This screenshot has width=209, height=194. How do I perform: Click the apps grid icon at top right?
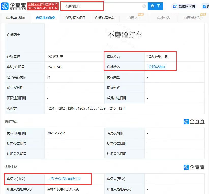(204, 6)
